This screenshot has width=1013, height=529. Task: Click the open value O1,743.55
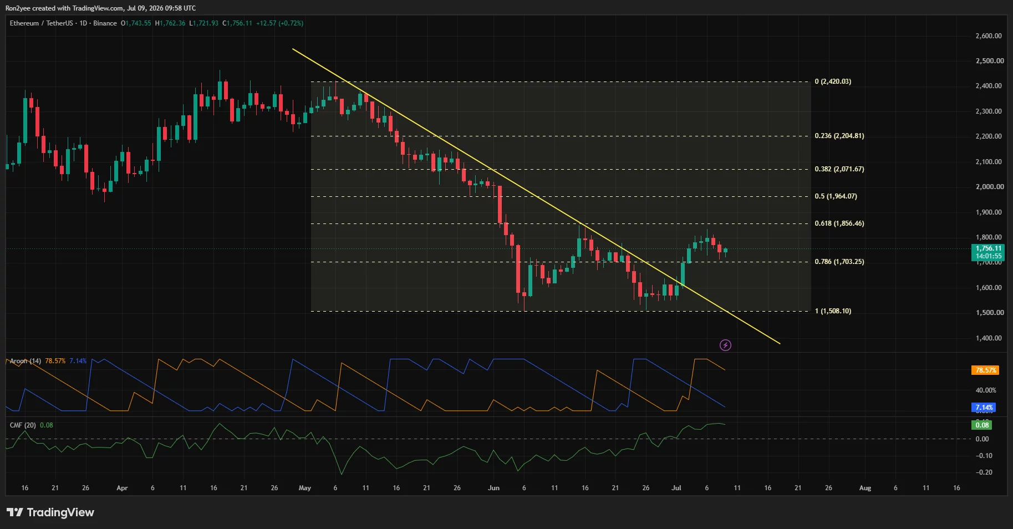136,23
